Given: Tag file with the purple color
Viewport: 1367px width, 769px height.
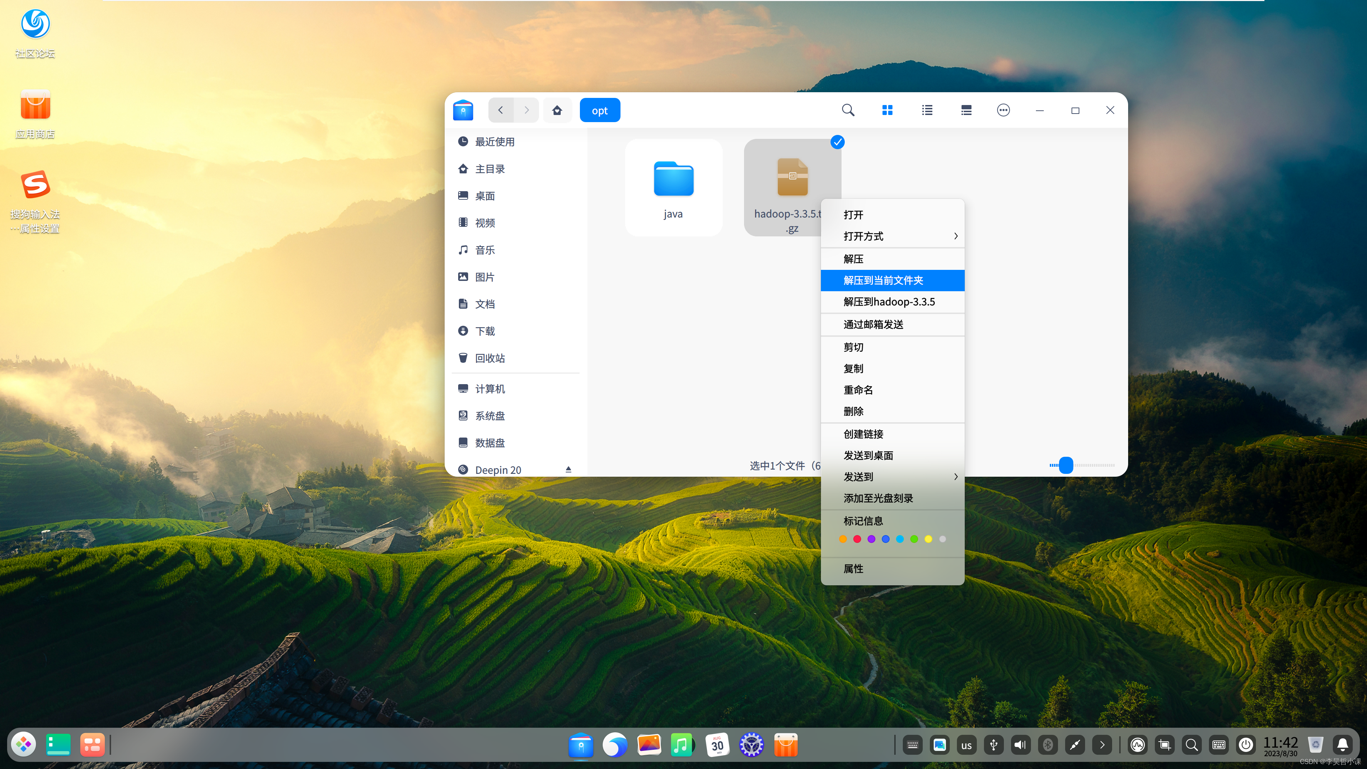Looking at the screenshot, I should click(x=871, y=539).
